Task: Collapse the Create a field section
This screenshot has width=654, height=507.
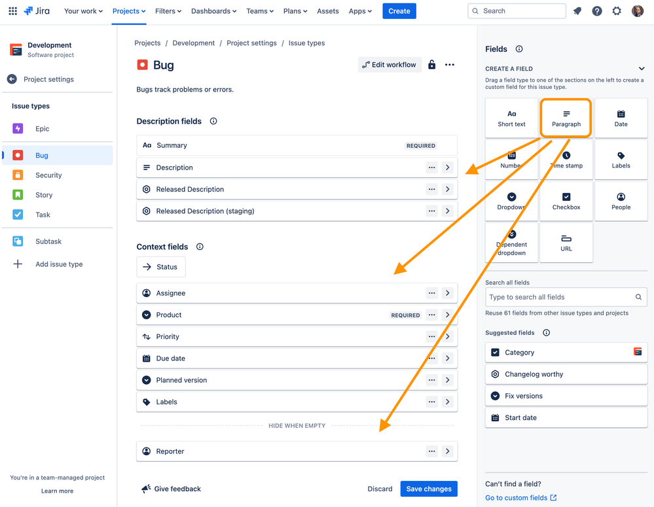Action: [x=642, y=69]
